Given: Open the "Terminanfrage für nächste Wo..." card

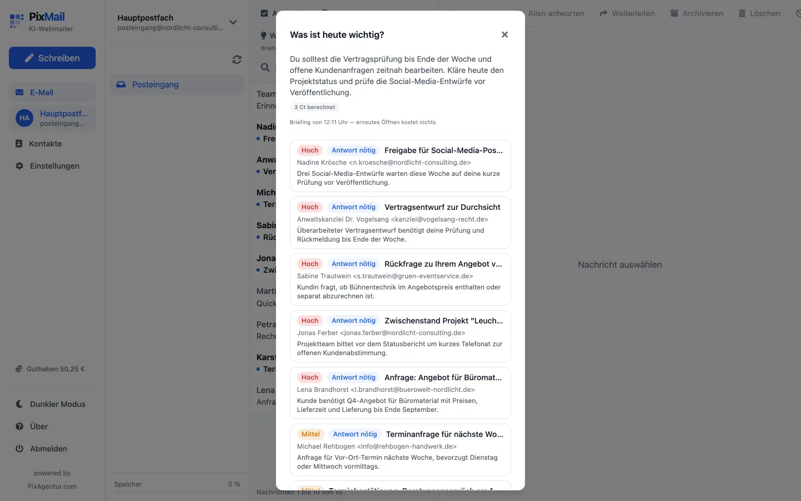Looking at the screenshot, I should tap(400, 450).
